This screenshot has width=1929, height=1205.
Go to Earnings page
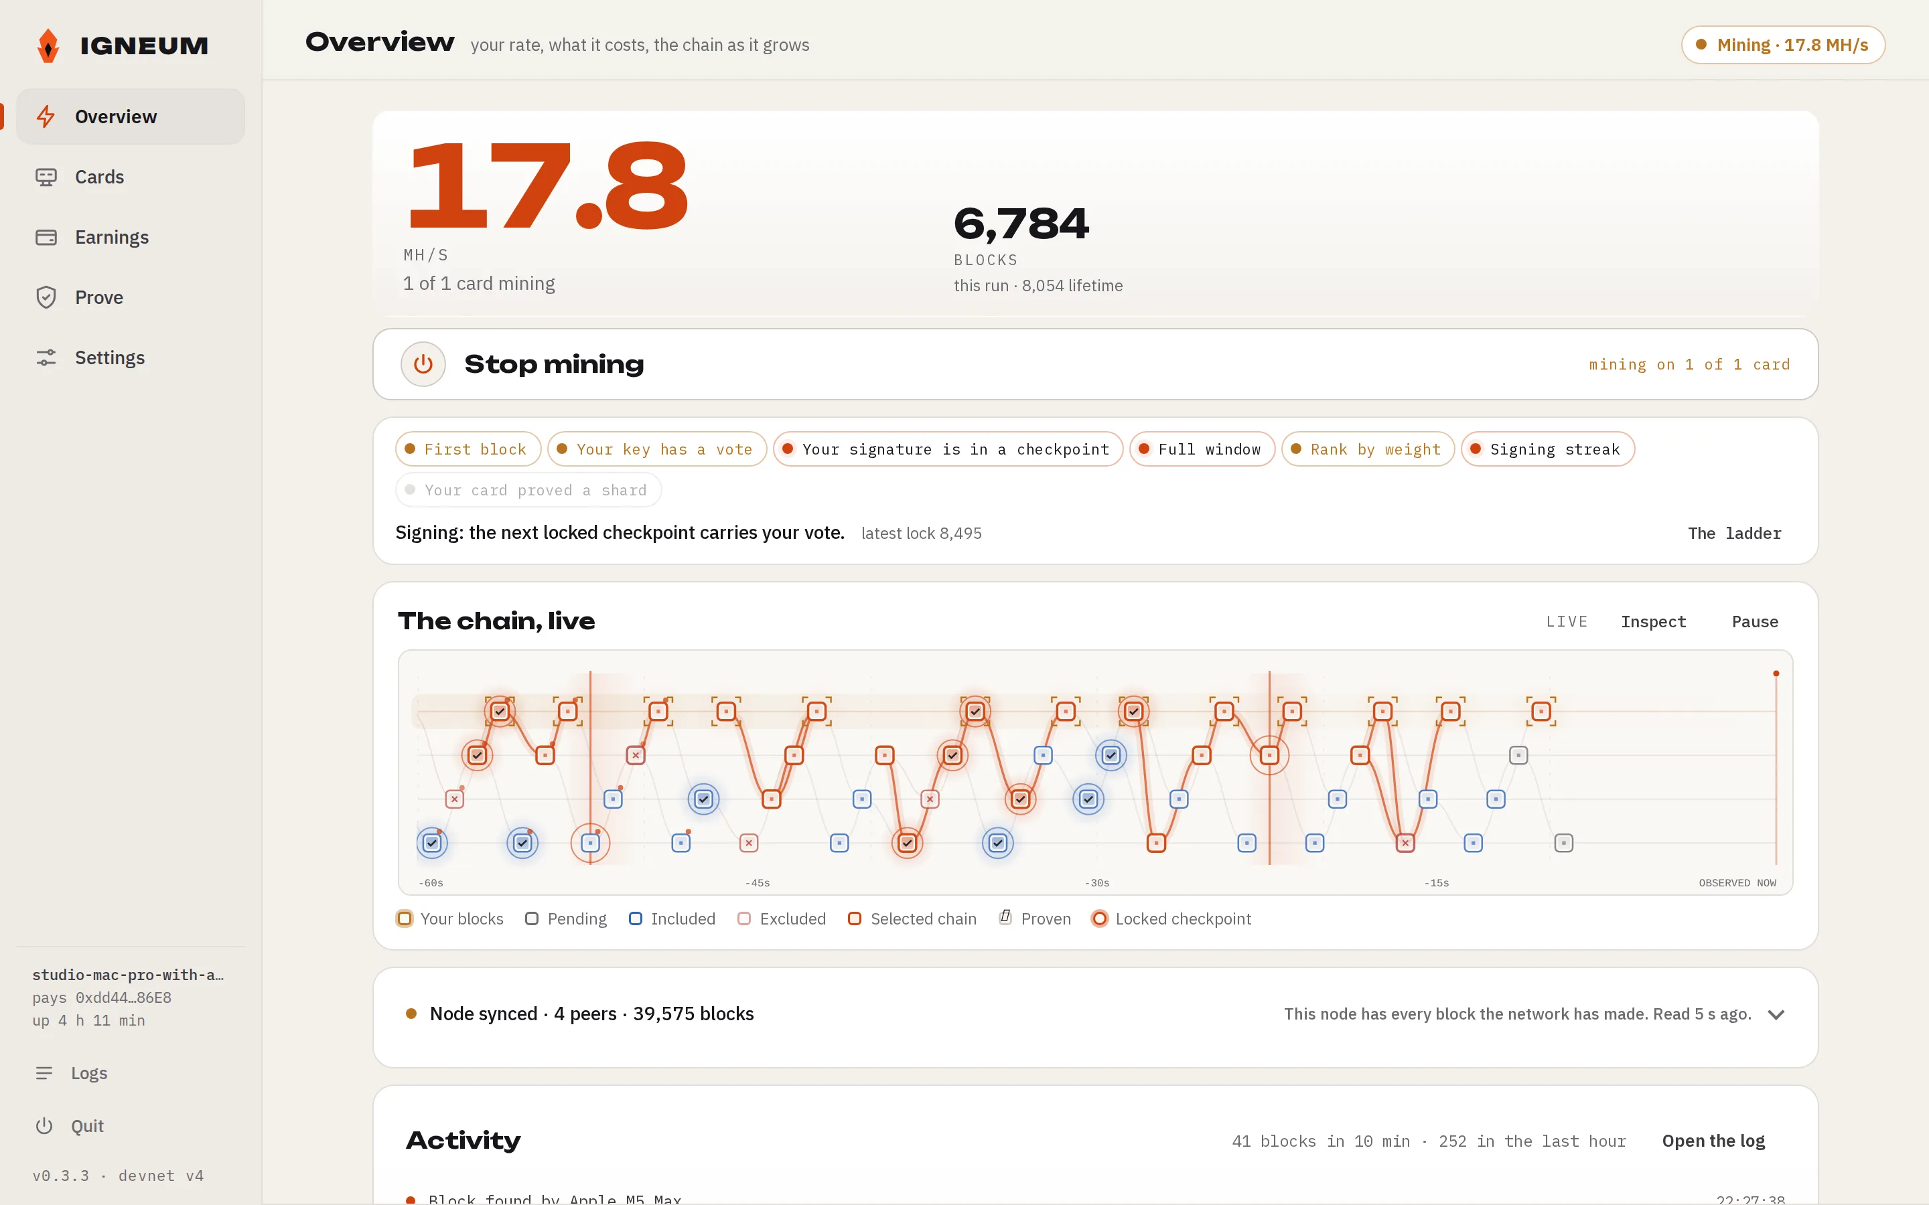click(x=131, y=238)
